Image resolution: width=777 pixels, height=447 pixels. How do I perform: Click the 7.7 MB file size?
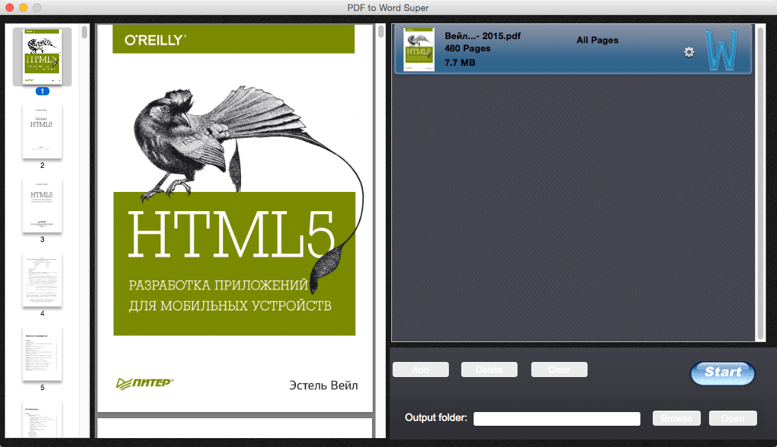459,63
